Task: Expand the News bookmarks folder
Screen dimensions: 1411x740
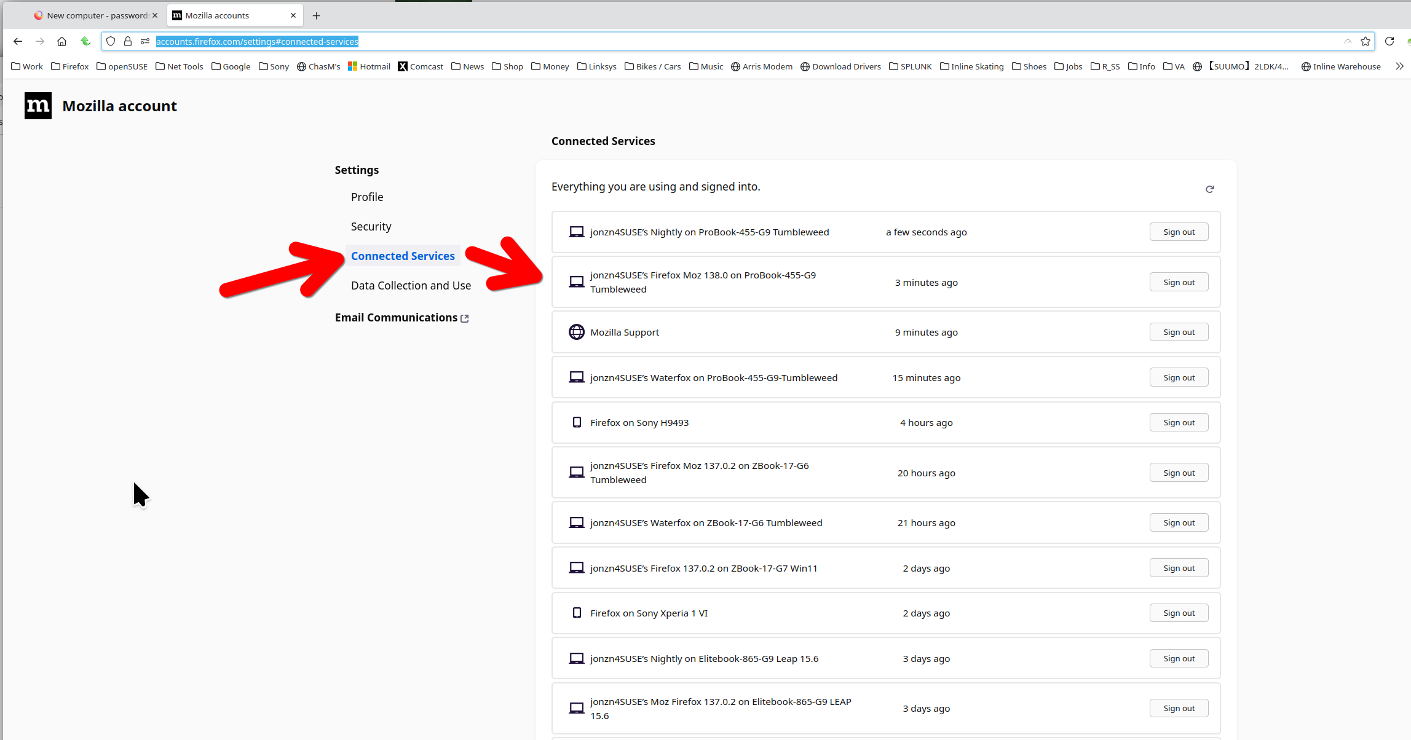Action: (467, 66)
